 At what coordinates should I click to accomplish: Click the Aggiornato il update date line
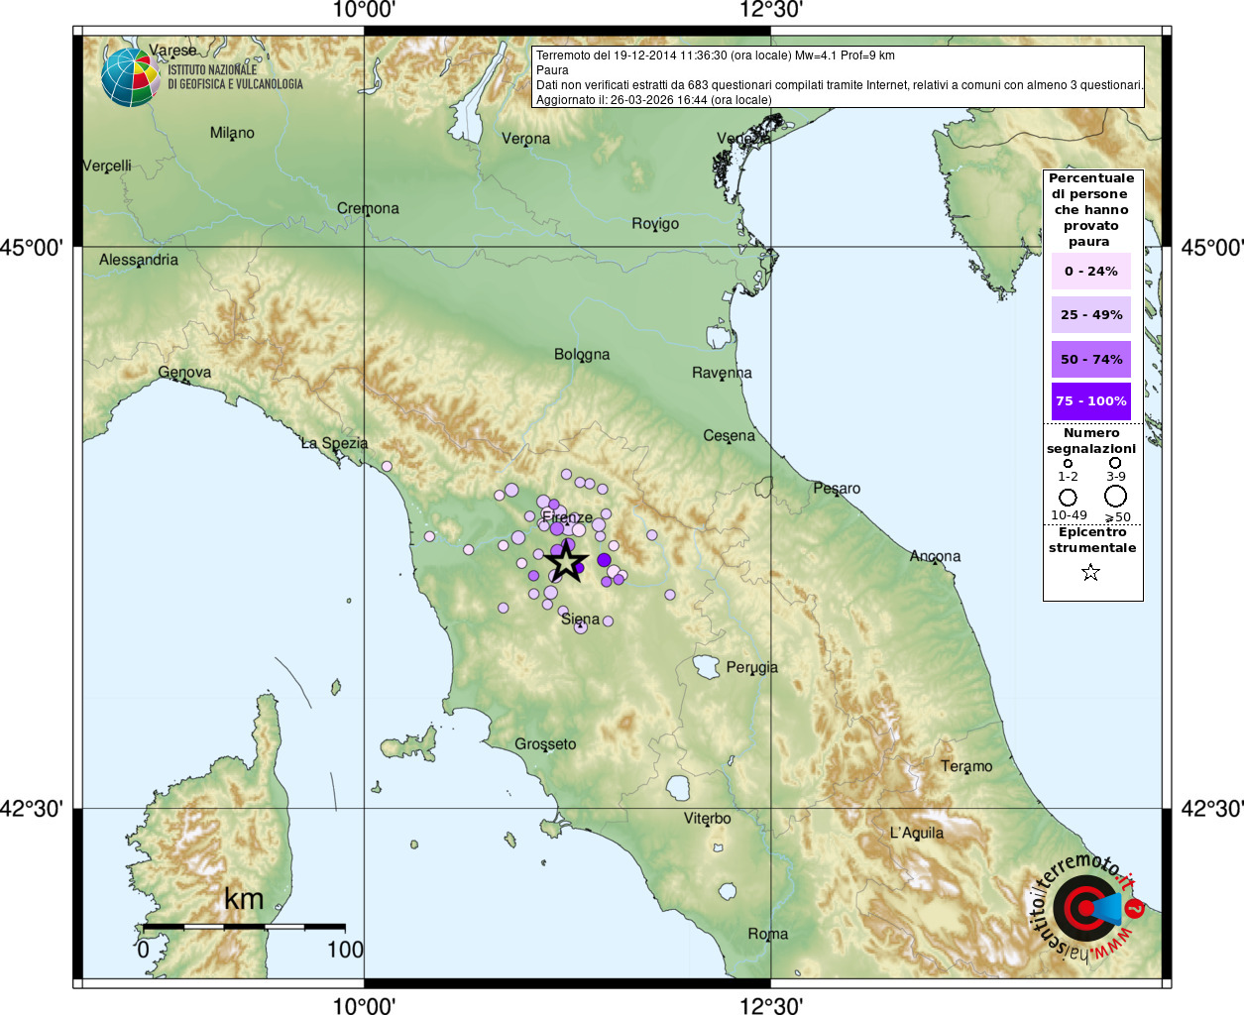coord(654,100)
